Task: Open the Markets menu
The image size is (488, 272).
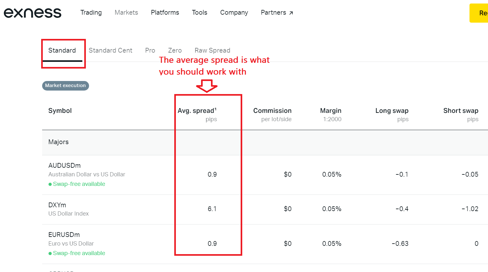Action: tap(126, 12)
